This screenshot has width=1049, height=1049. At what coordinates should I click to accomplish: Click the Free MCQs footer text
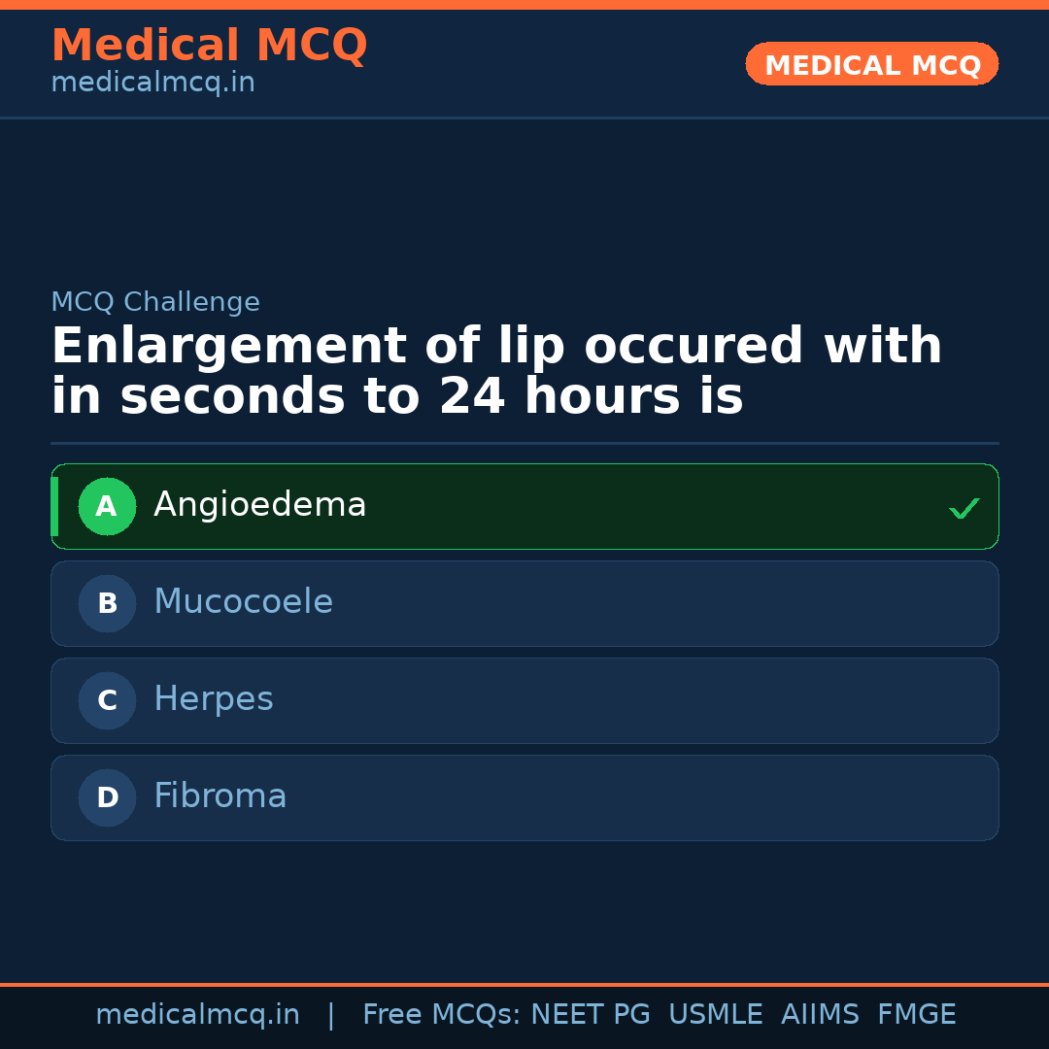[441, 1015]
